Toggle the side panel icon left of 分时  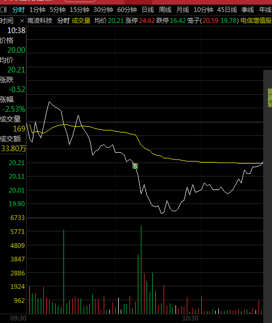click(x=4, y=10)
